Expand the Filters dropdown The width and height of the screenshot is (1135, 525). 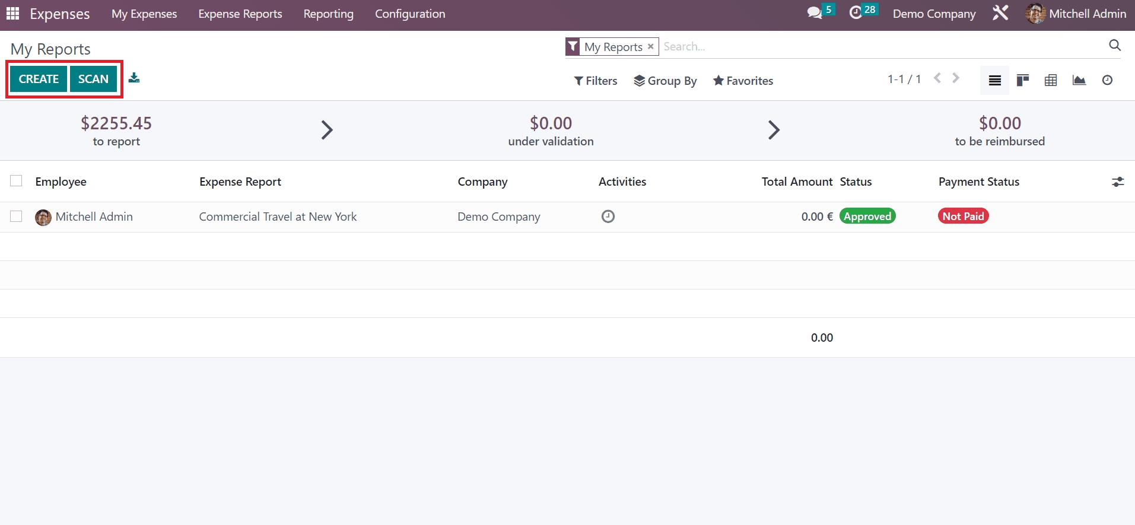[596, 81]
